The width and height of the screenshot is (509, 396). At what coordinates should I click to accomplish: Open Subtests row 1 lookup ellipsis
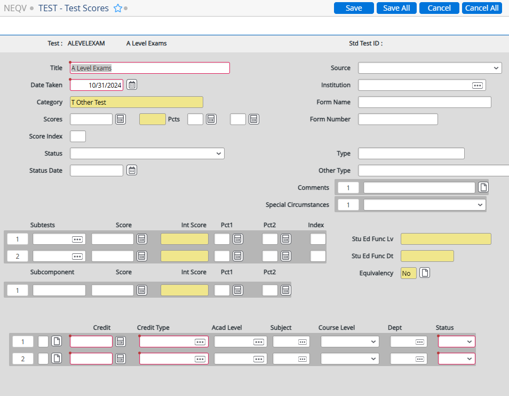(x=77, y=239)
